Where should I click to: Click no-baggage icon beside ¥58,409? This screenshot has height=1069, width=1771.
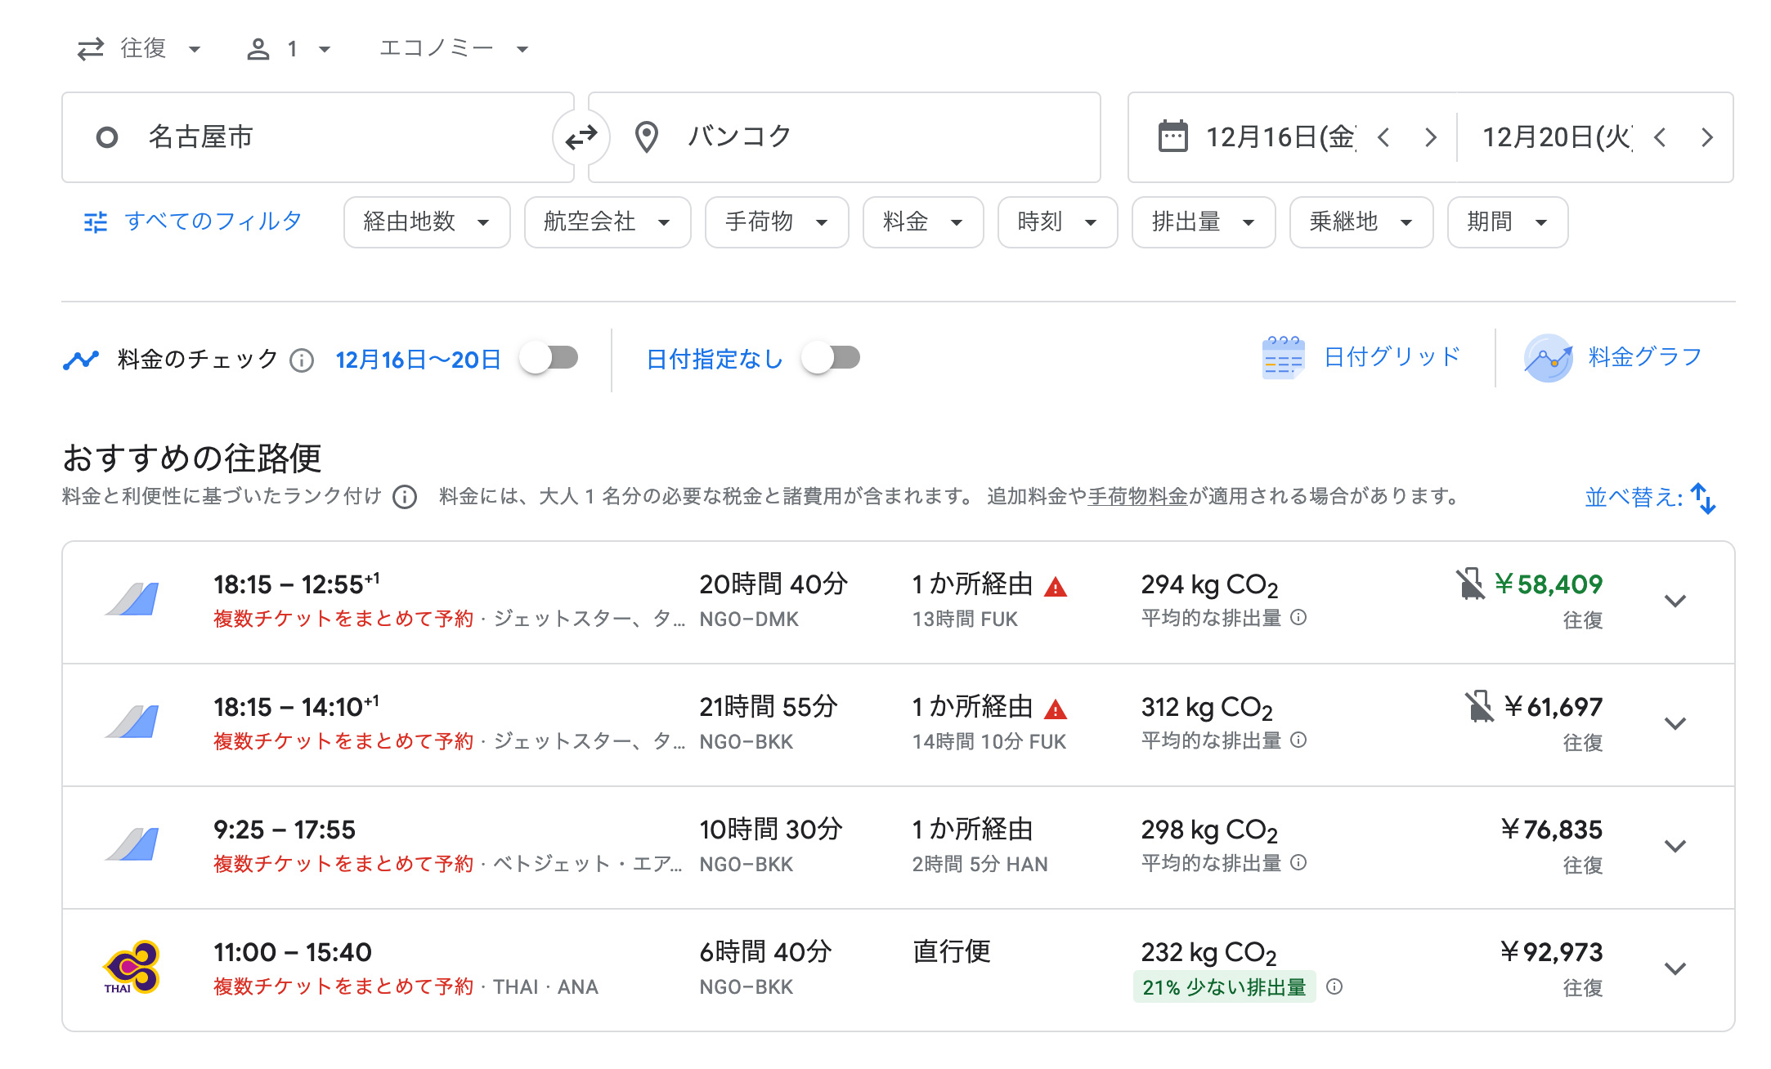1469,584
